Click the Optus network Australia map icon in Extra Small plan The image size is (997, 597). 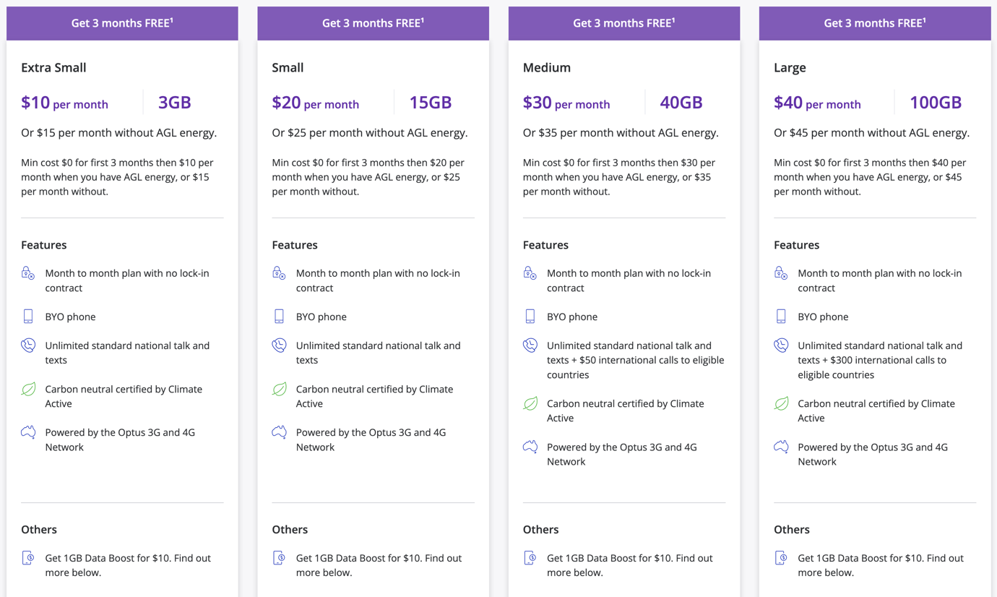coord(28,432)
